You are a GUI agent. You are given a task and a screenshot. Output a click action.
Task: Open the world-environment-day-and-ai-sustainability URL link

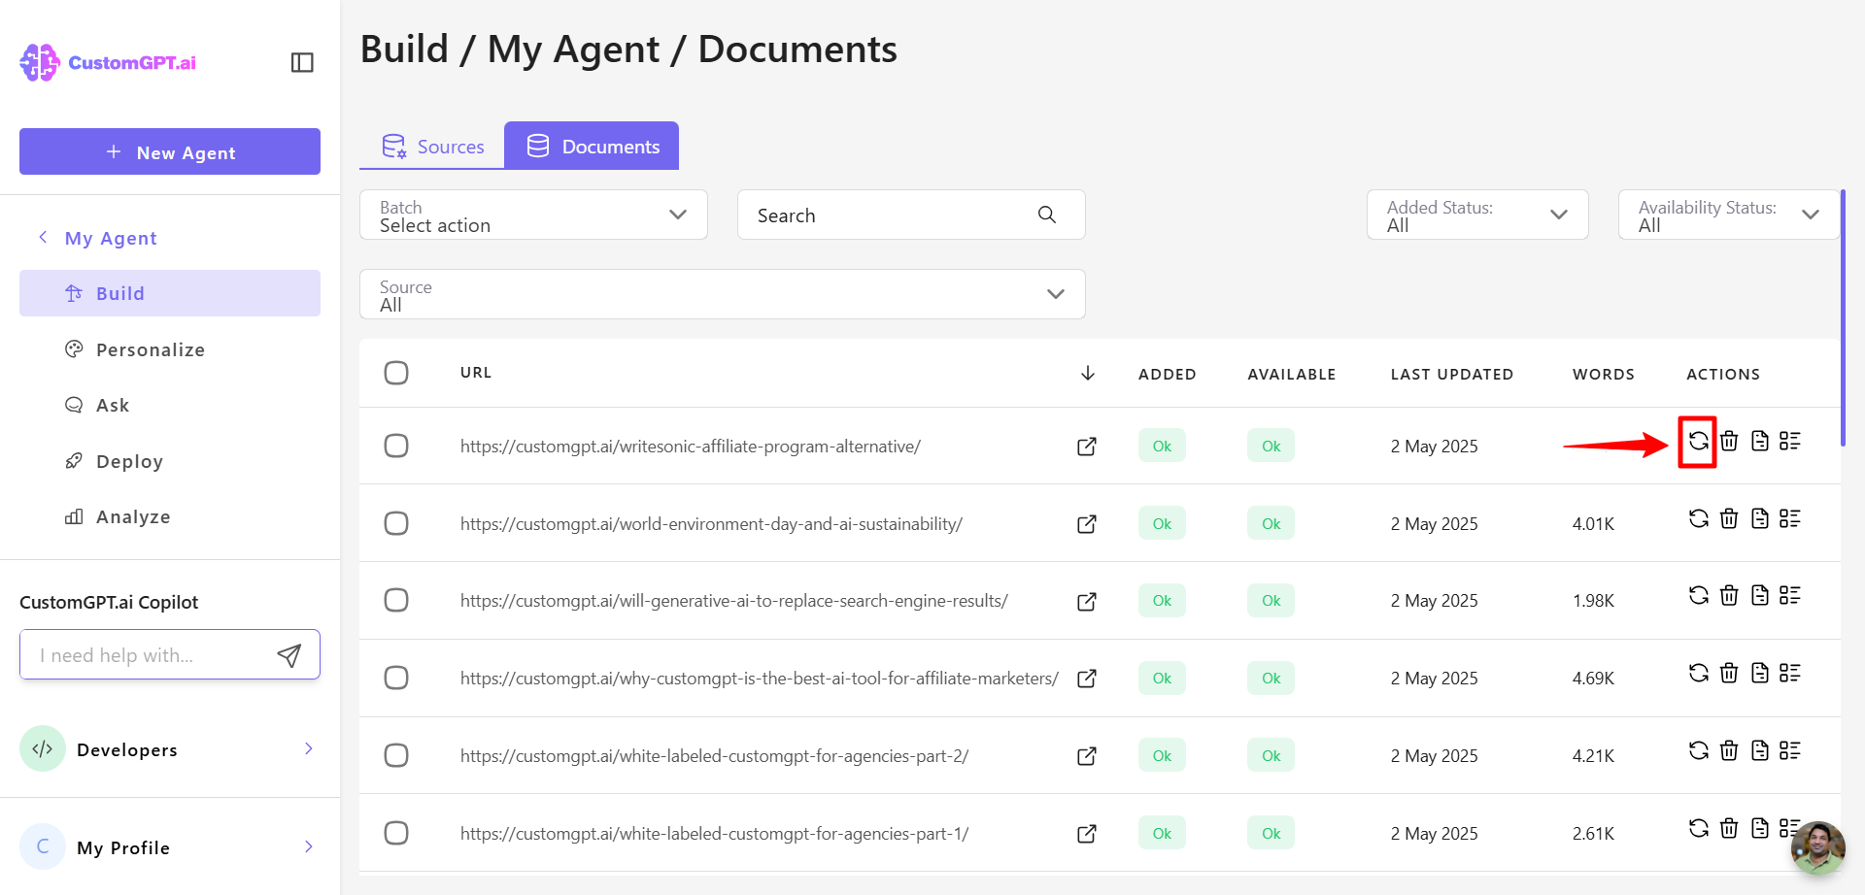coord(711,524)
